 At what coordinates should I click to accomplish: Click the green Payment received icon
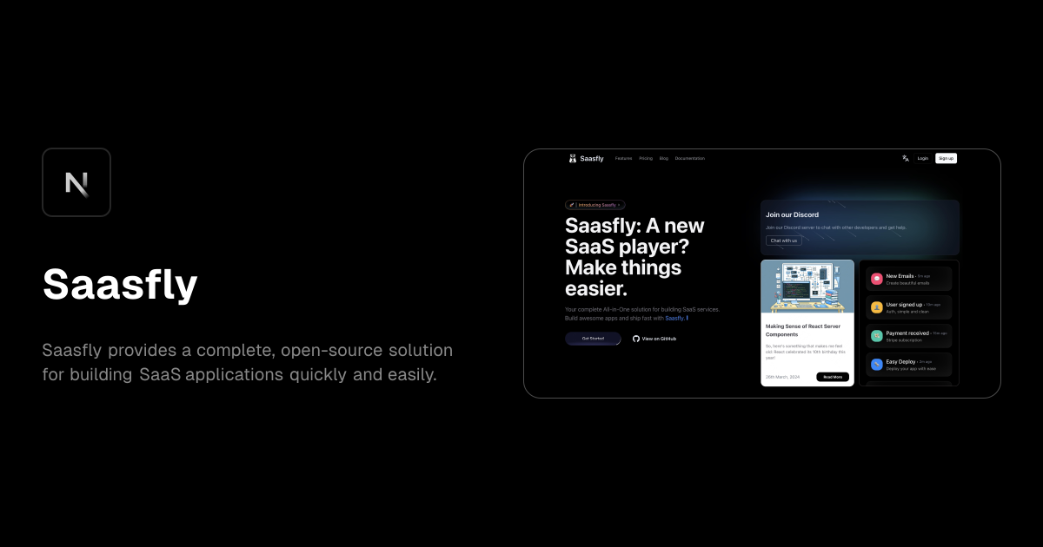pos(877,336)
